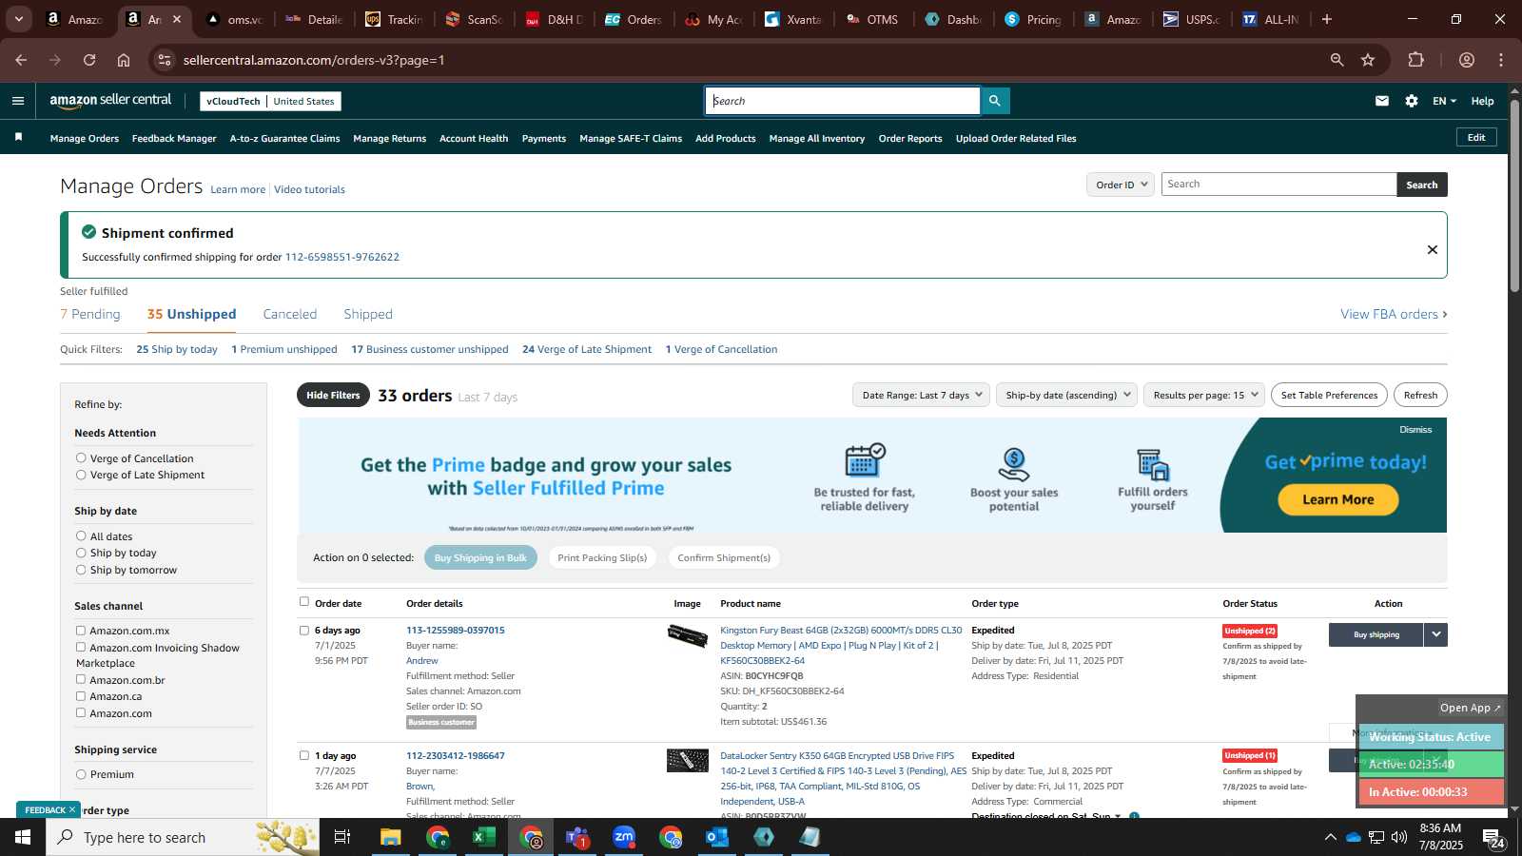
Task: Click the Kingston Fury Beast product thumbnail
Action: point(687,636)
